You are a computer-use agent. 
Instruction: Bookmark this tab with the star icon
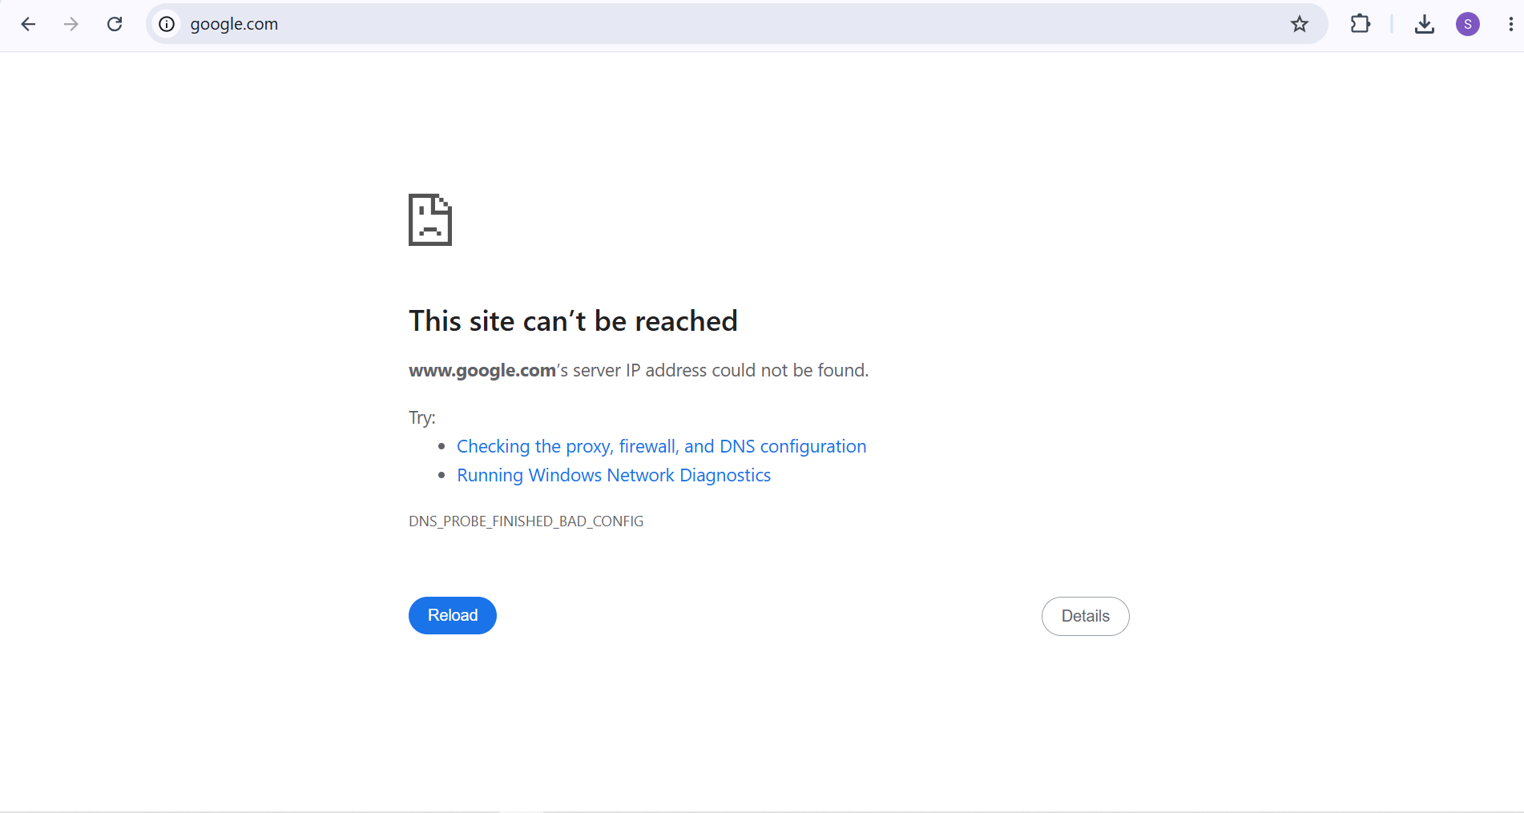[1300, 24]
